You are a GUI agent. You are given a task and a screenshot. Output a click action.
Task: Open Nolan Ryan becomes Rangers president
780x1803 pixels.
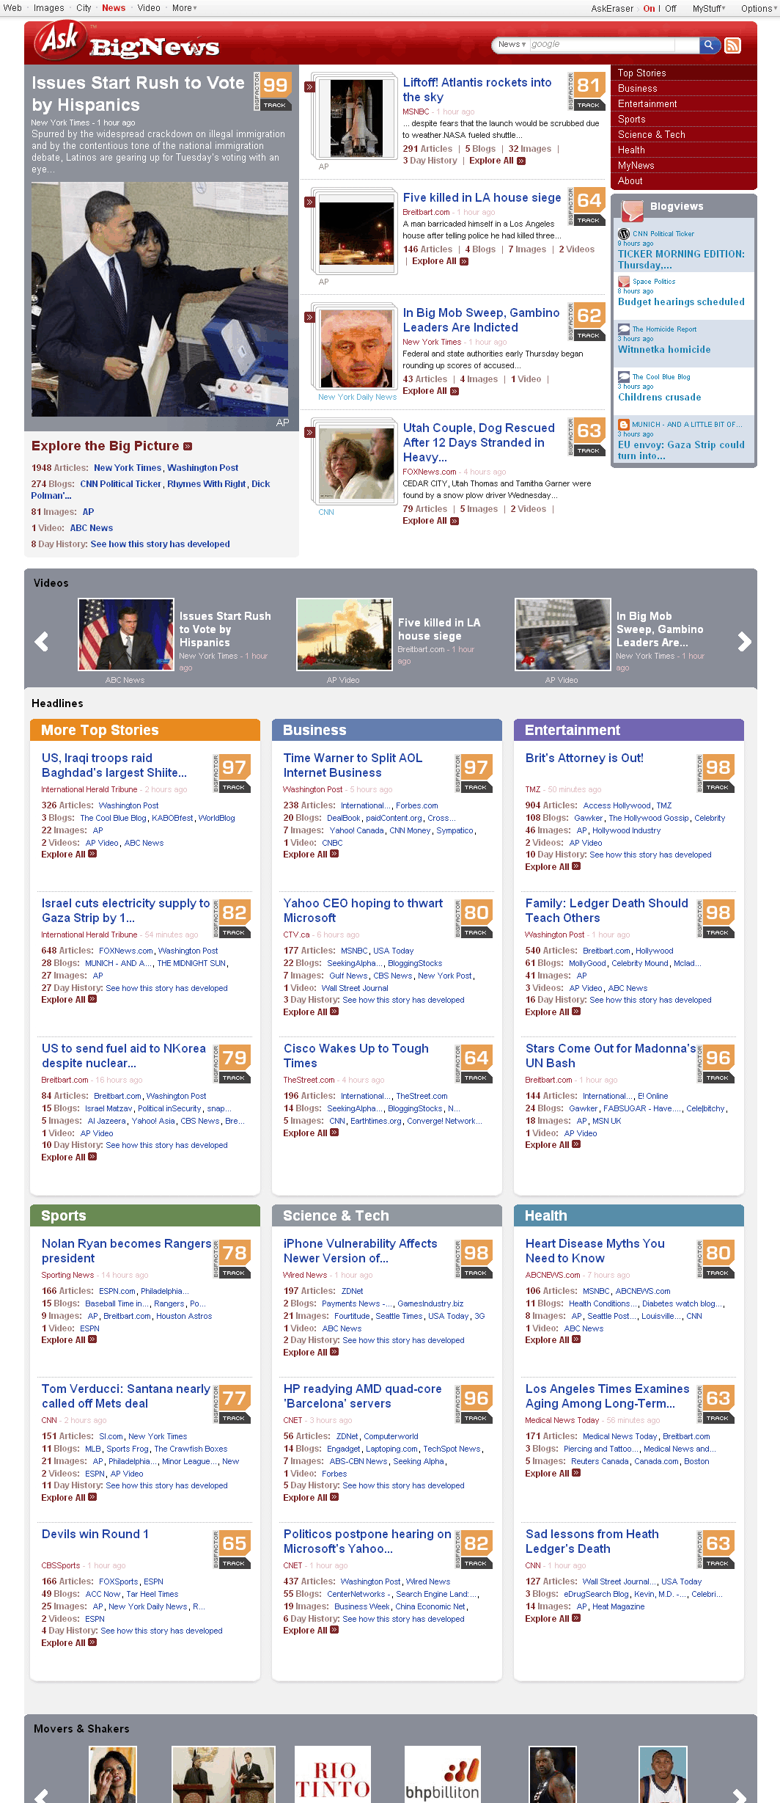[x=126, y=1251]
